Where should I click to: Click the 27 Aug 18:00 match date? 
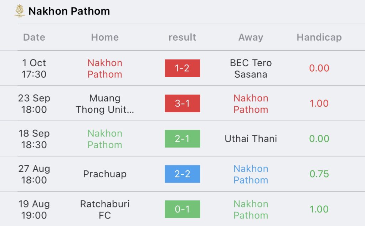tap(34, 174)
